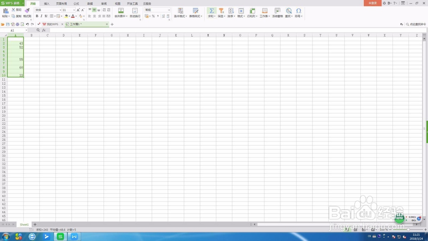Click the Find magnifier icon
428x241 pixels.
288,11
